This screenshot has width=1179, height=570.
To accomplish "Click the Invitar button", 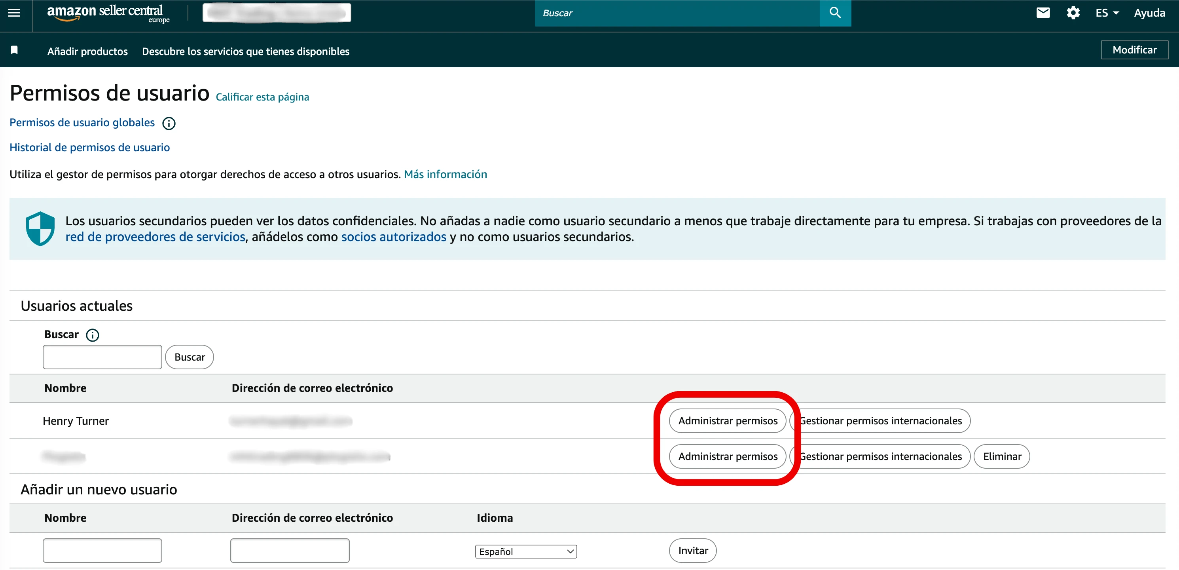I will click(x=693, y=551).
